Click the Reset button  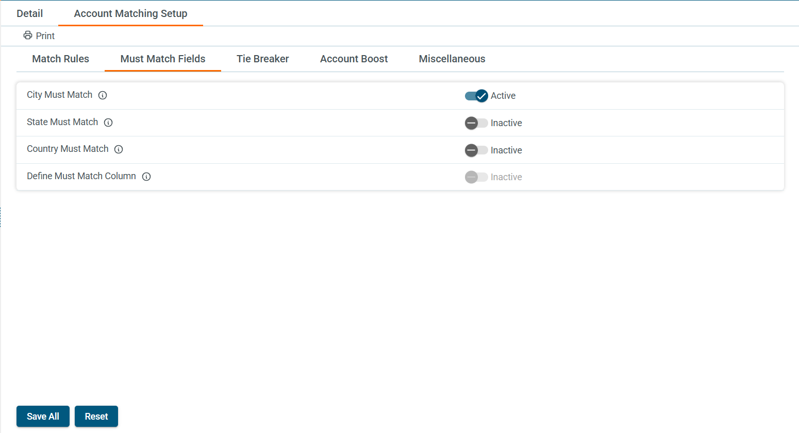[96, 417]
